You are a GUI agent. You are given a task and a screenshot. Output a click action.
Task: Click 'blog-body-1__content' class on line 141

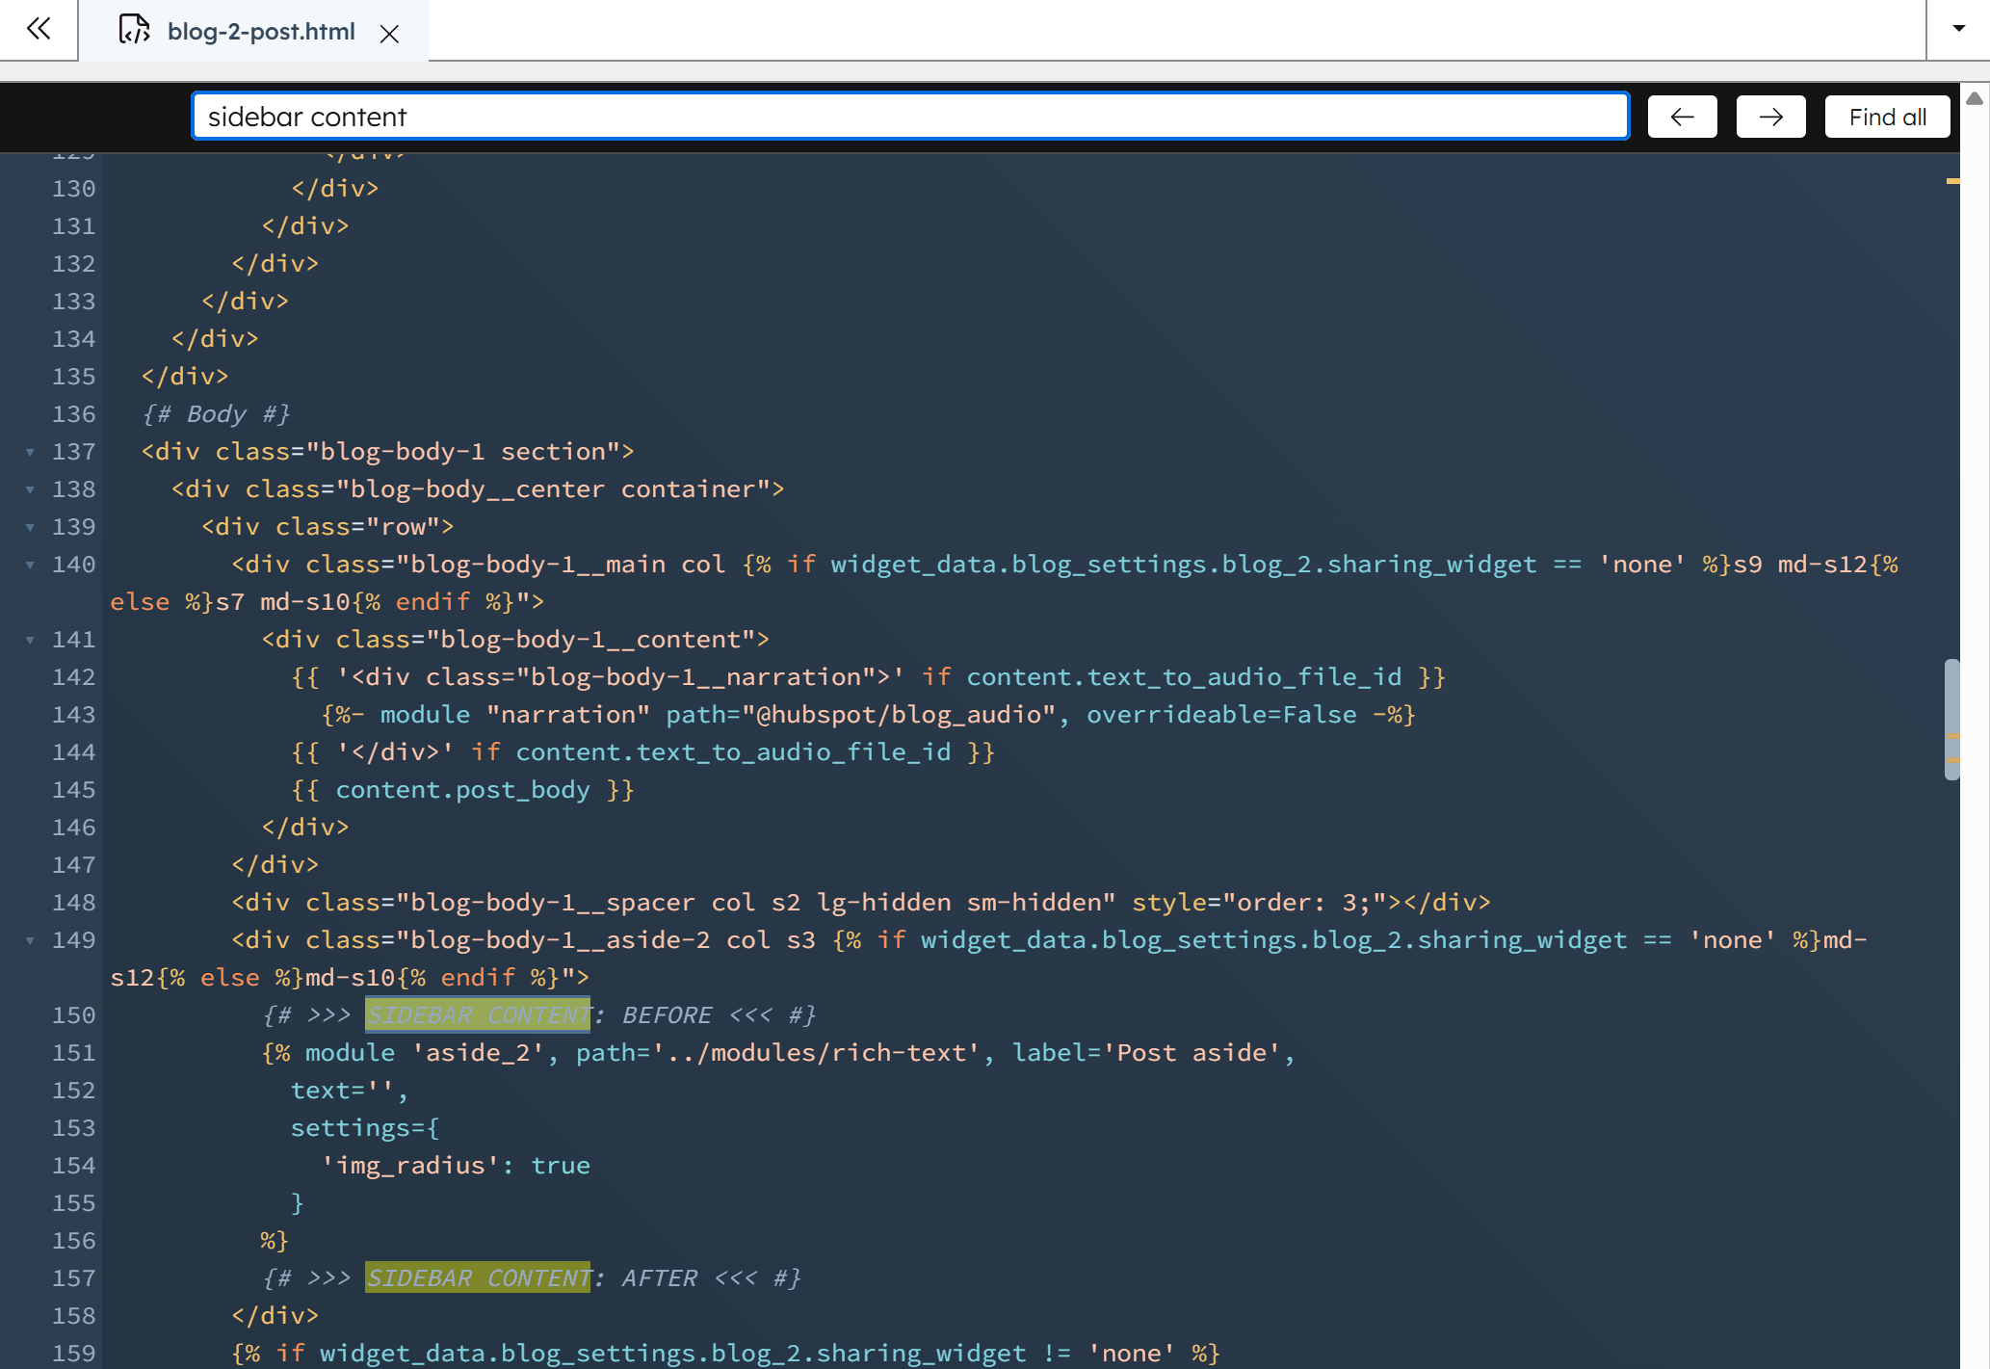point(590,640)
